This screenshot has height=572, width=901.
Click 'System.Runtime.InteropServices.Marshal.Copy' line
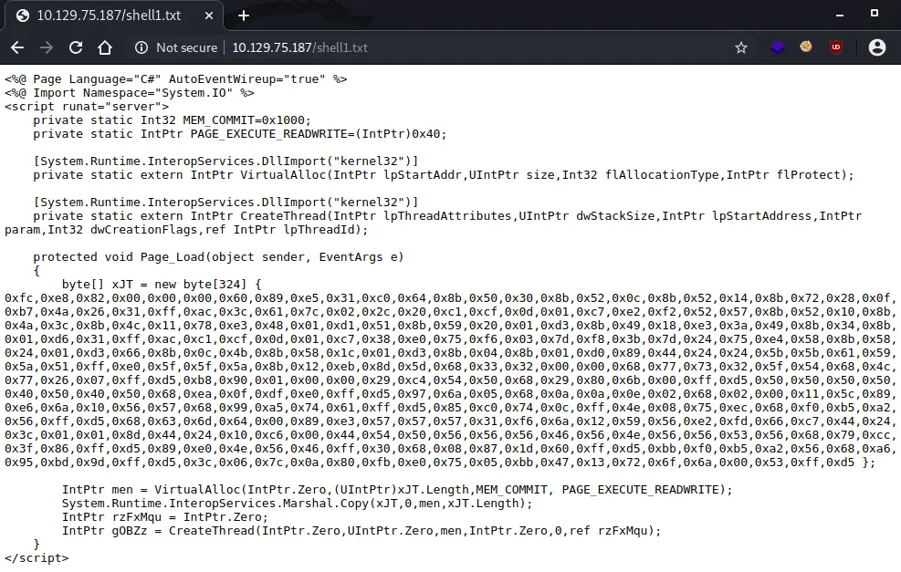coord(298,503)
